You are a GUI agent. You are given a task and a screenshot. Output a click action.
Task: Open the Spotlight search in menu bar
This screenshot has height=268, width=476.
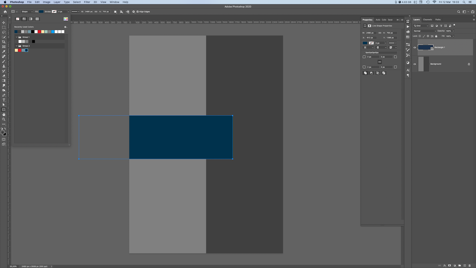(464, 2)
